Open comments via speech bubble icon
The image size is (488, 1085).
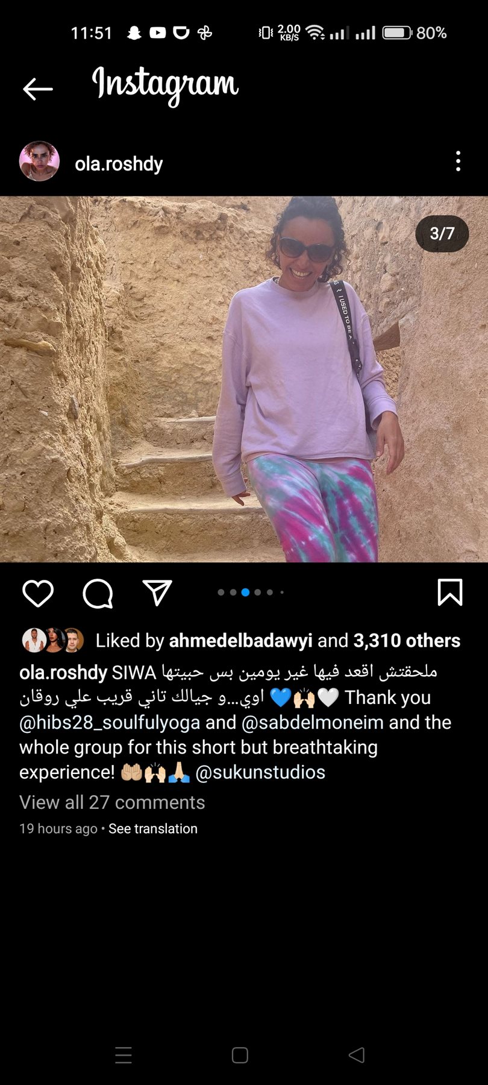click(98, 594)
